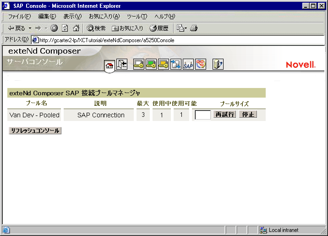
Task: Click the 再試行 retry button
Action: 224,115
